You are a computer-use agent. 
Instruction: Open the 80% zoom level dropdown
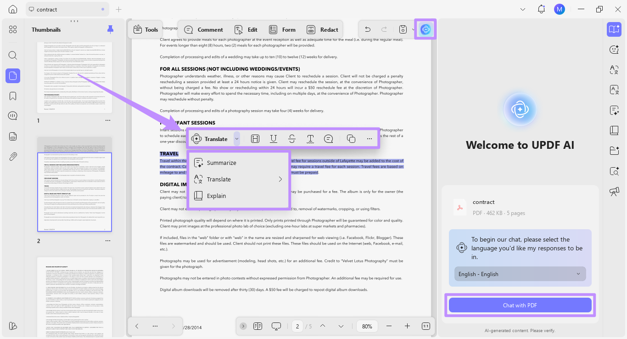(367, 326)
